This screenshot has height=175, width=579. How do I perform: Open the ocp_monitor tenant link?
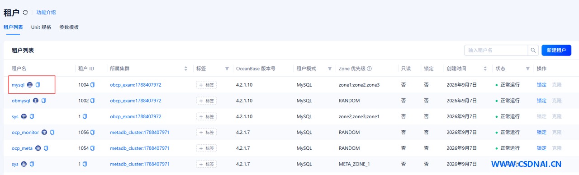coord(25,132)
